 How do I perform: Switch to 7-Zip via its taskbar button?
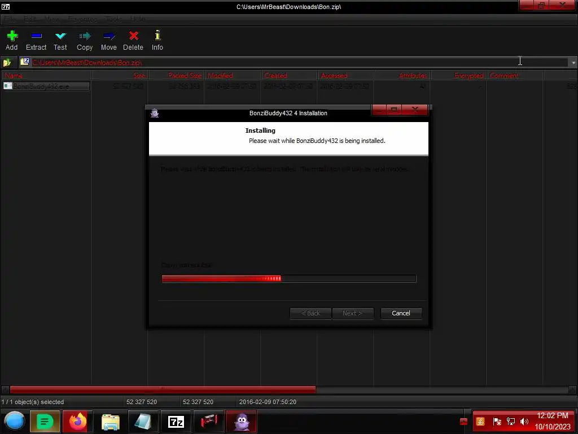coord(176,421)
